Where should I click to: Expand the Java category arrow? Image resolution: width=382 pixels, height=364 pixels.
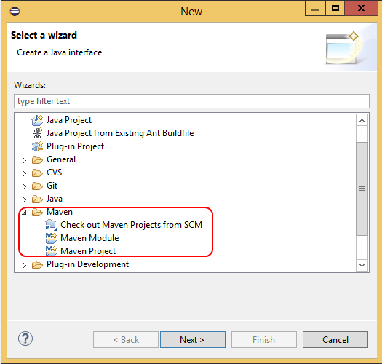pyautogui.click(x=24, y=199)
